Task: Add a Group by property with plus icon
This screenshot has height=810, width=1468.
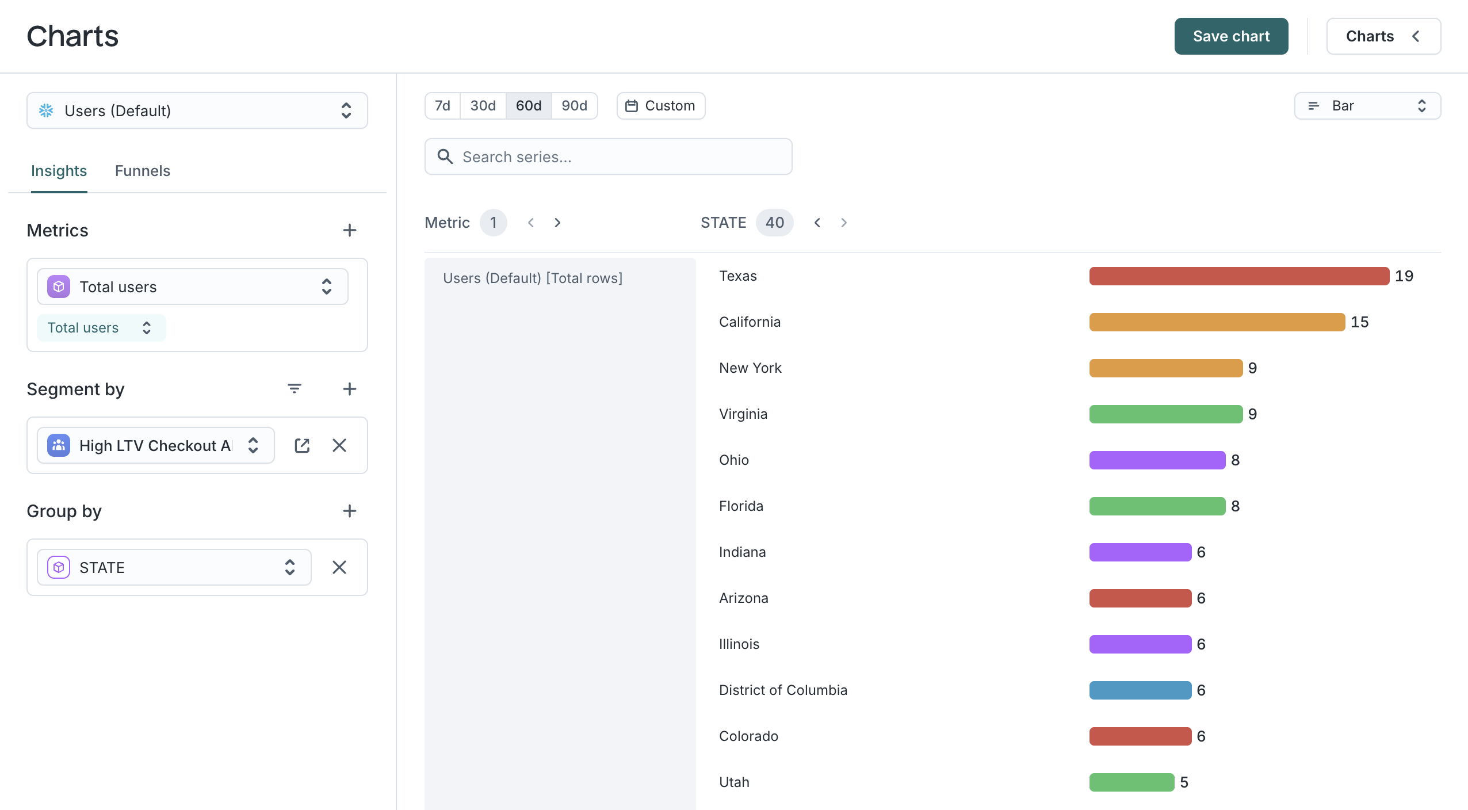Action: [349, 511]
